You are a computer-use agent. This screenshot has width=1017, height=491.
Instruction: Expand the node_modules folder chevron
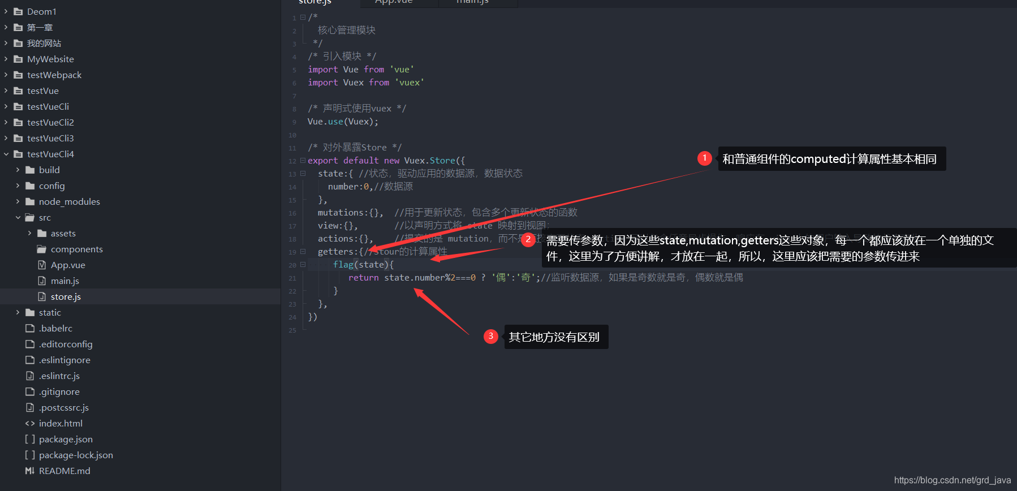point(18,201)
